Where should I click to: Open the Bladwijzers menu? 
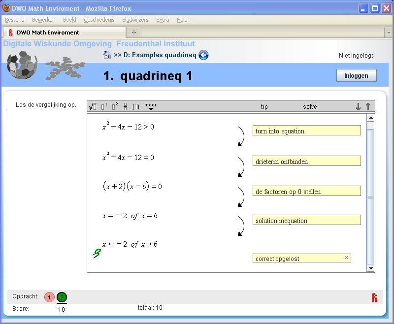point(135,20)
